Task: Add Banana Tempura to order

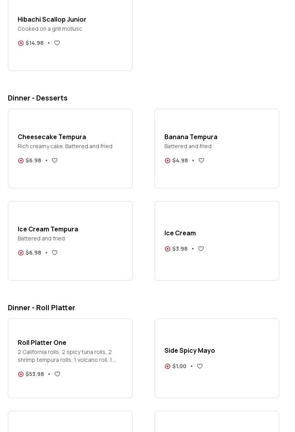Action: (168, 161)
